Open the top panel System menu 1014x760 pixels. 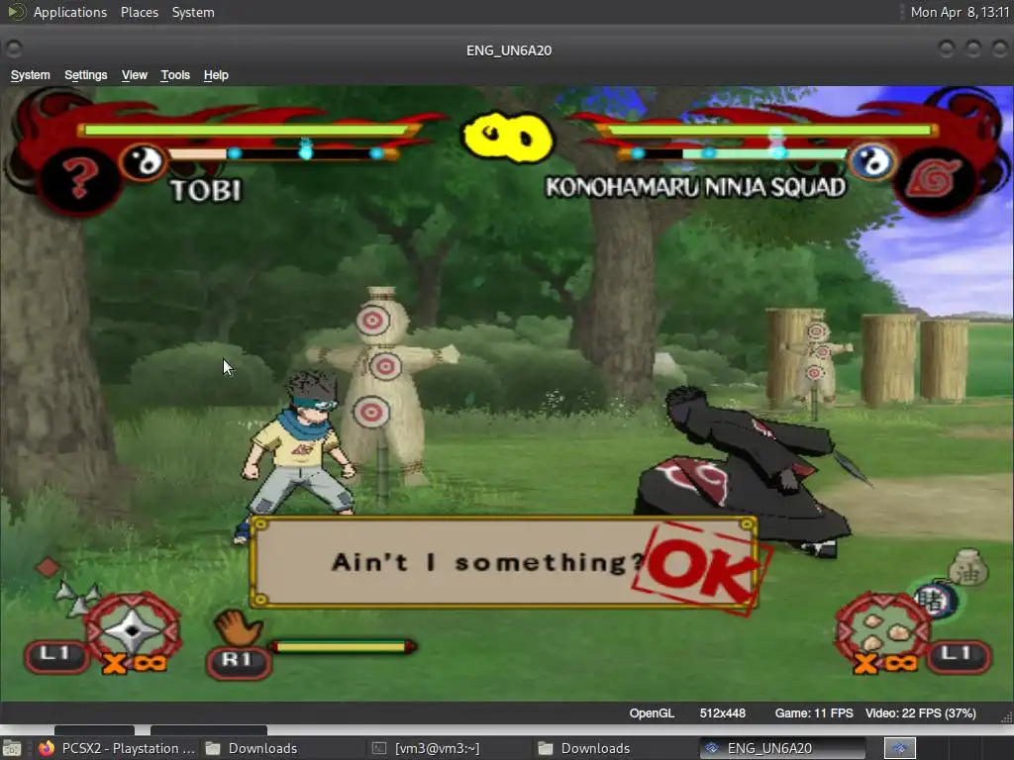[x=193, y=12]
